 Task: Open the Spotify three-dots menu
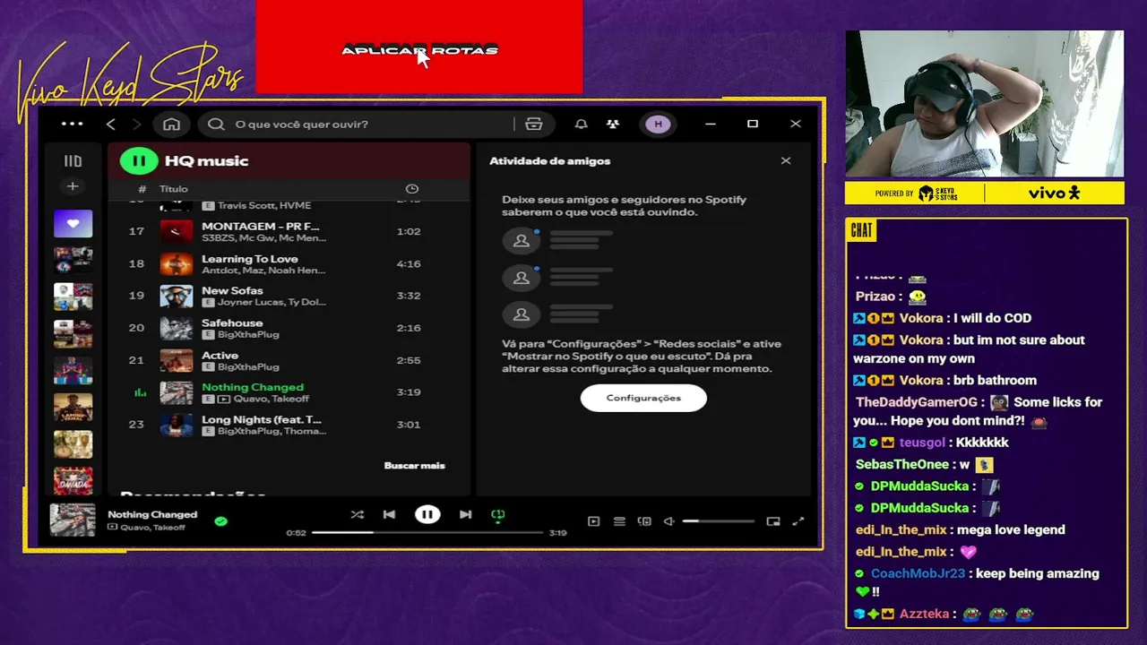coord(73,124)
